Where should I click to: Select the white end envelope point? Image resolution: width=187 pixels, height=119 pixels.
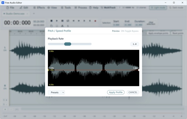pyautogui.click(x=139, y=70)
